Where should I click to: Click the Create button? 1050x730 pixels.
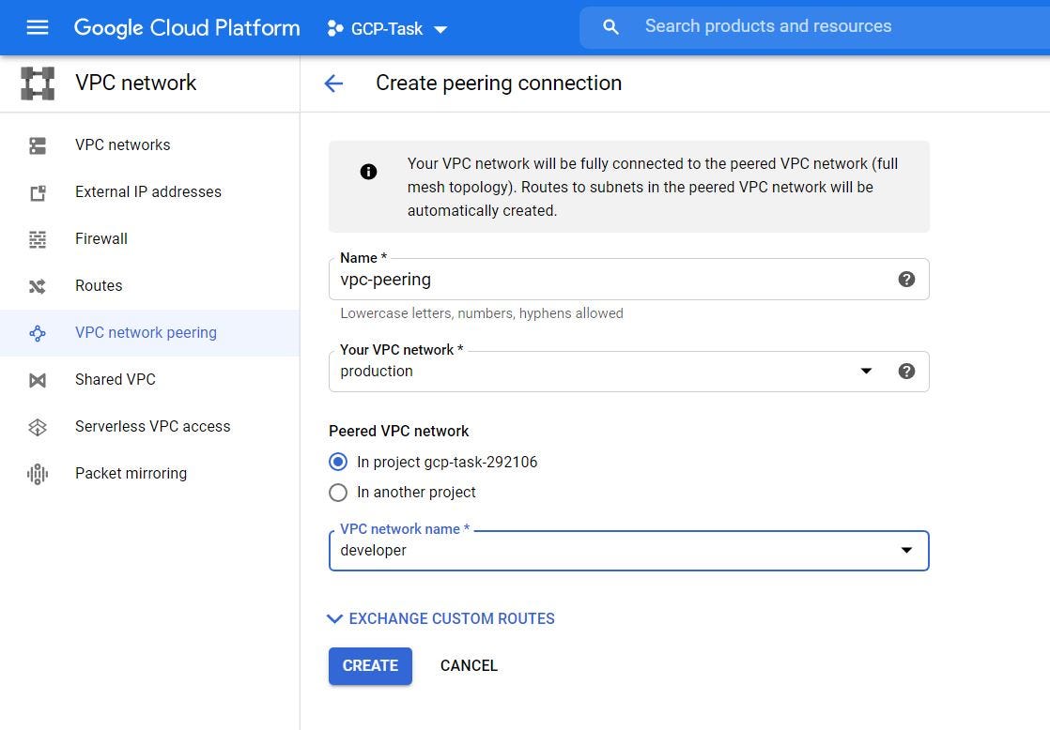coord(370,666)
